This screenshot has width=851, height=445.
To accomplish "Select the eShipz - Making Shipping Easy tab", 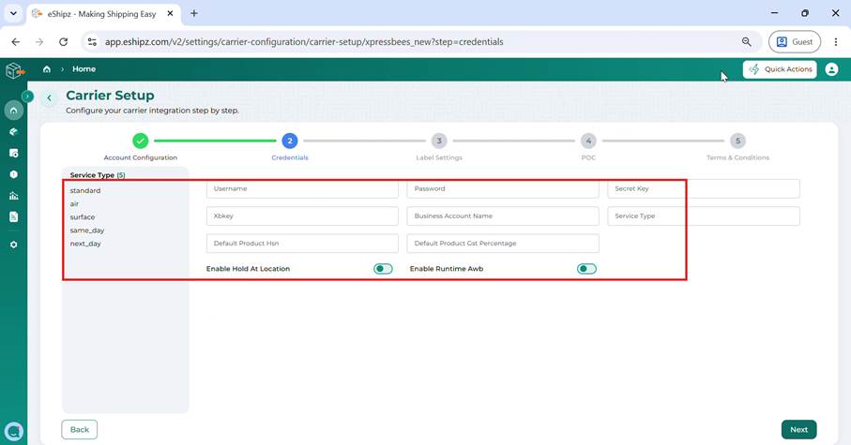I will pos(102,14).
